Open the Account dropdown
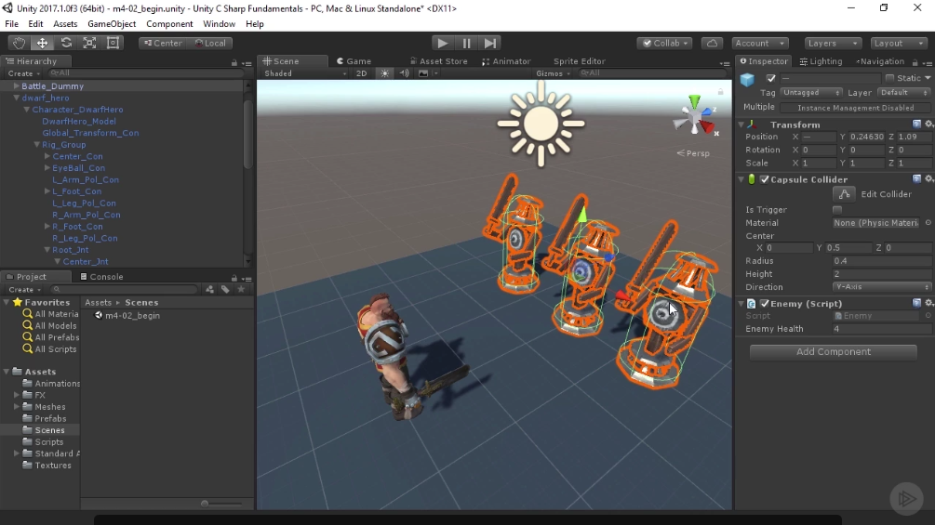Screen dimensions: 935x525 pyautogui.click(x=760, y=43)
